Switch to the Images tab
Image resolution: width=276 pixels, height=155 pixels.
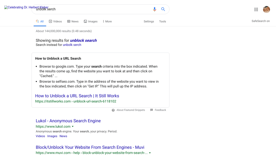tap(91, 22)
